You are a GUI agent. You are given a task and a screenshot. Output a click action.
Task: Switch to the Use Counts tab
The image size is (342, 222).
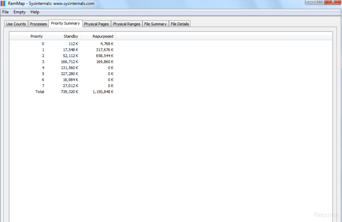(x=16, y=24)
